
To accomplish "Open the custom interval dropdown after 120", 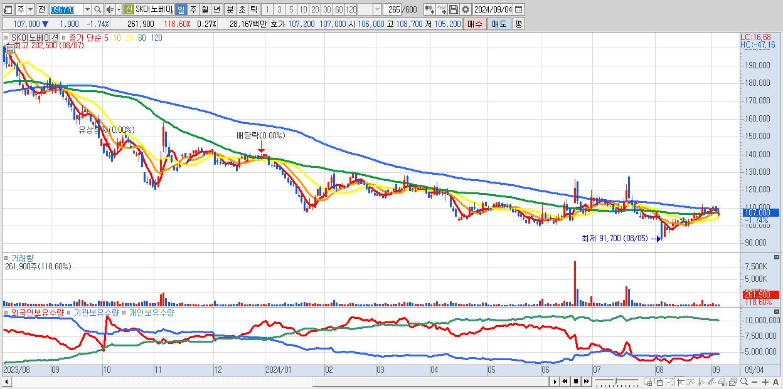I will pyautogui.click(x=377, y=9).
